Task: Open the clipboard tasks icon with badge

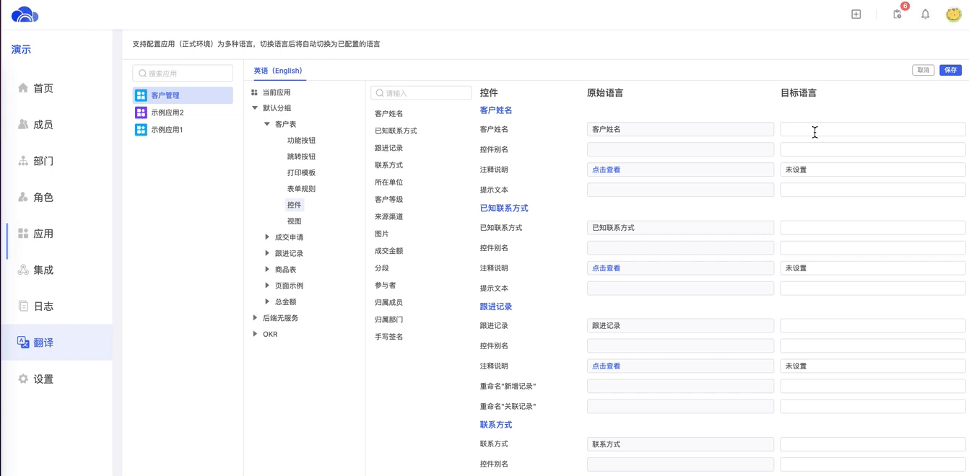Action: point(898,14)
